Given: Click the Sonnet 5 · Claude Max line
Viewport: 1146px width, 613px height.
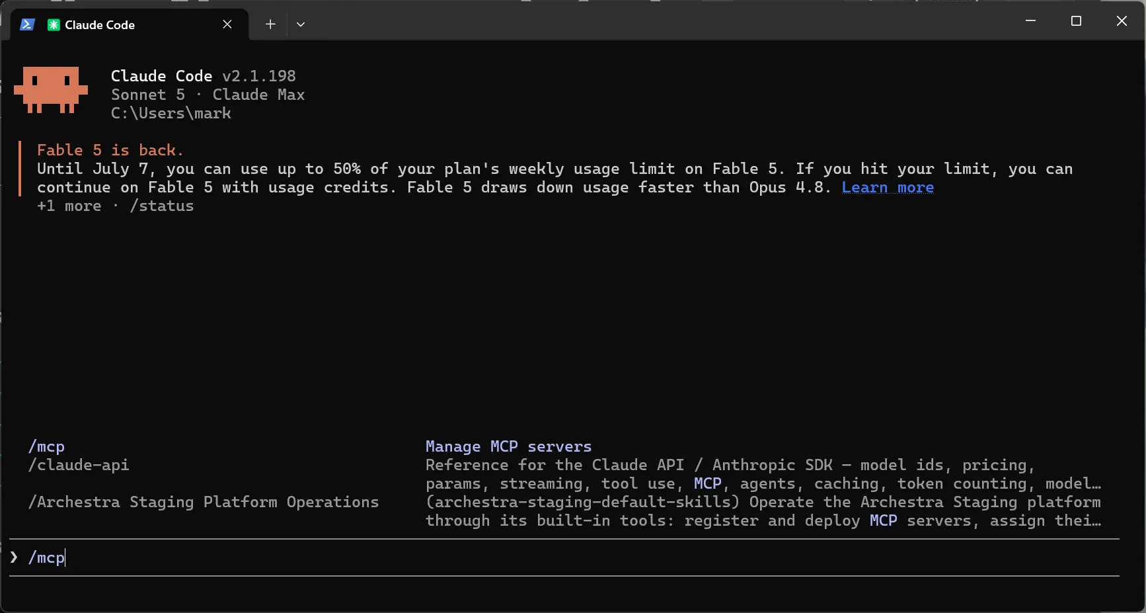Looking at the screenshot, I should click(208, 95).
